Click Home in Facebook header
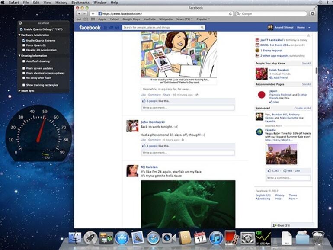Screen dimensions: 333x250 coord(301,28)
